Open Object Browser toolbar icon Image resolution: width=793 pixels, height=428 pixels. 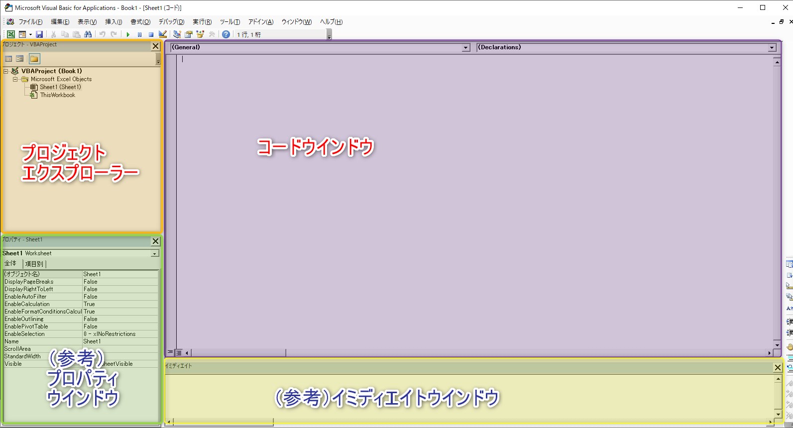[200, 34]
